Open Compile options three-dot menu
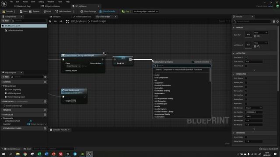Image resolution: width=280 pixels, height=157 pixels. (x=14, y=11)
